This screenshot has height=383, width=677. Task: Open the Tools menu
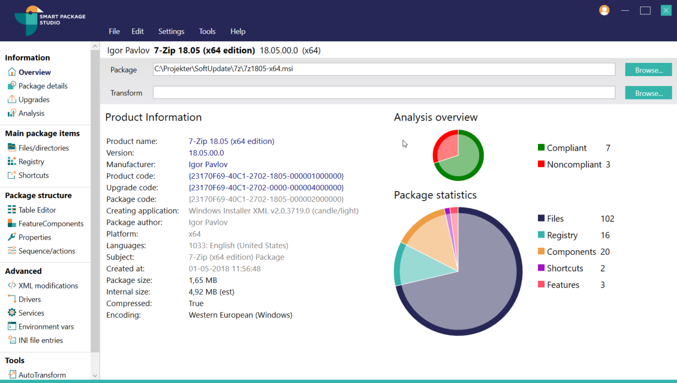(x=207, y=31)
